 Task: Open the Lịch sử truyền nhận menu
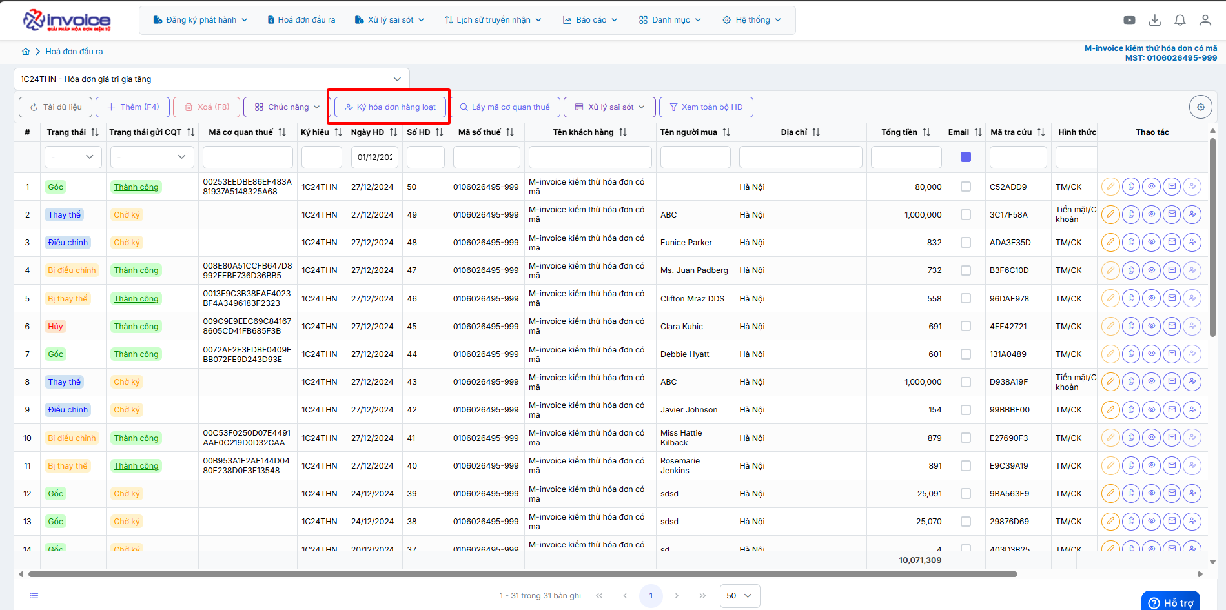(x=493, y=20)
